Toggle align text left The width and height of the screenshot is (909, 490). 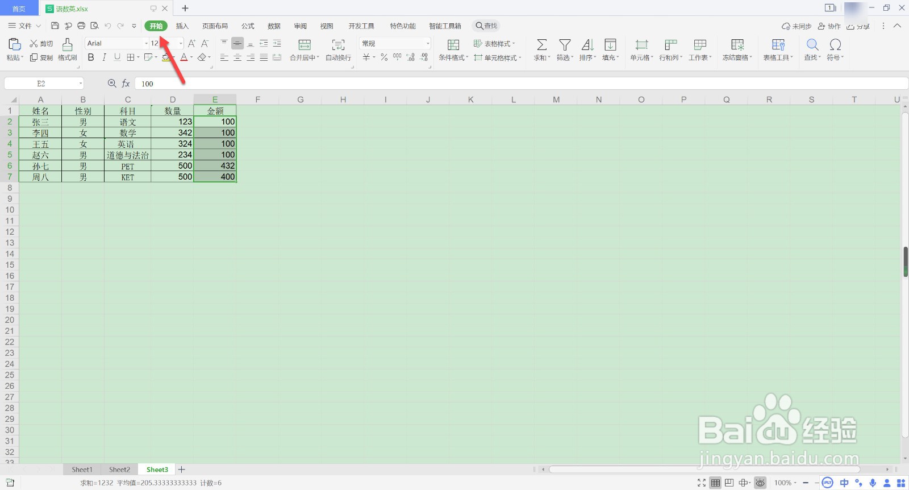click(224, 57)
